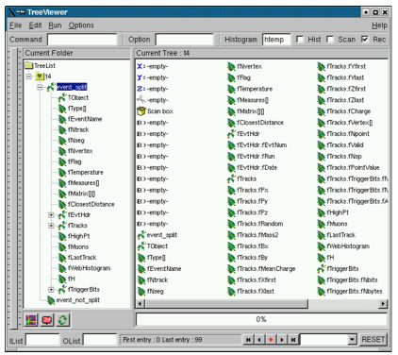Select fEvtHdr branch in Current Tree
398x355 pixels.
[243, 134]
